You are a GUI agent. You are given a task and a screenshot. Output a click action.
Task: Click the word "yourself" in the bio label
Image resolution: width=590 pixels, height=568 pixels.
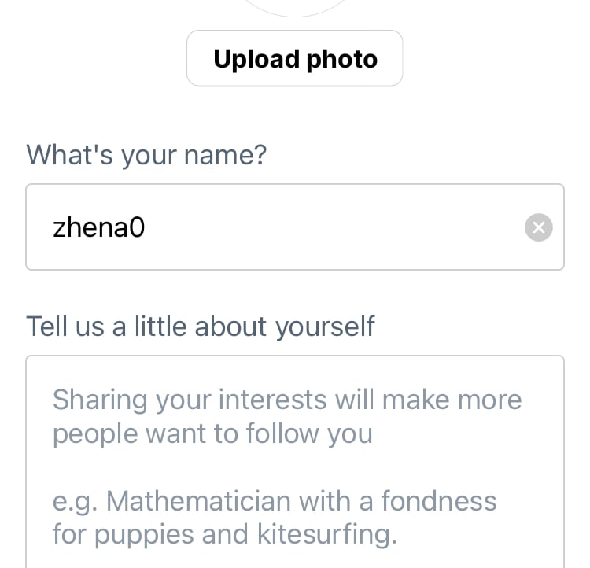coord(325,326)
